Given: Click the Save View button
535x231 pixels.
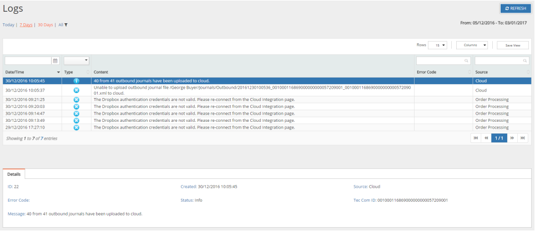Looking at the screenshot, I should point(512,45).
